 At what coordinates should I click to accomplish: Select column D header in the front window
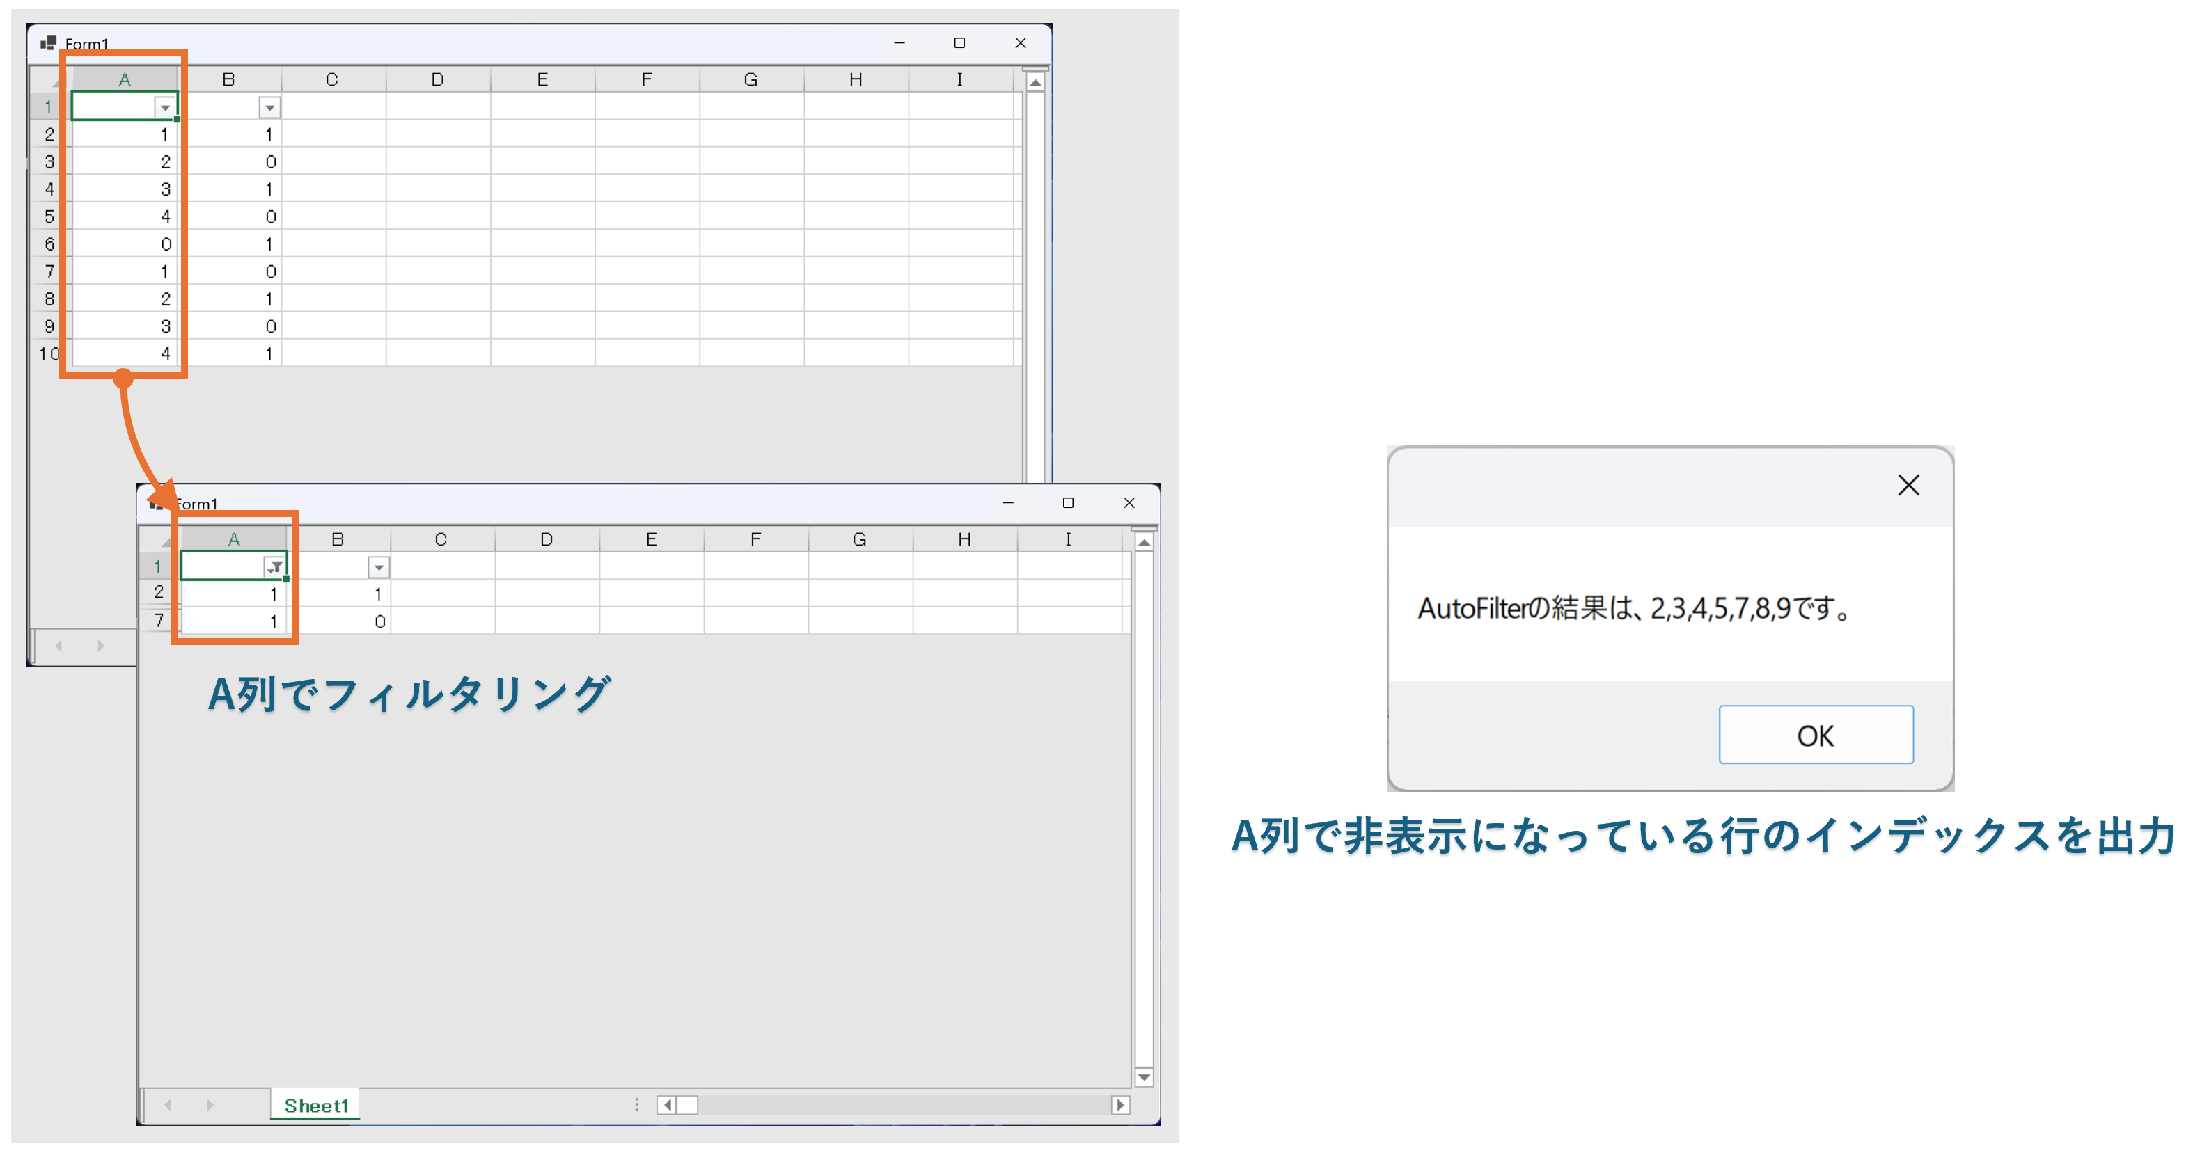point(547,539)
